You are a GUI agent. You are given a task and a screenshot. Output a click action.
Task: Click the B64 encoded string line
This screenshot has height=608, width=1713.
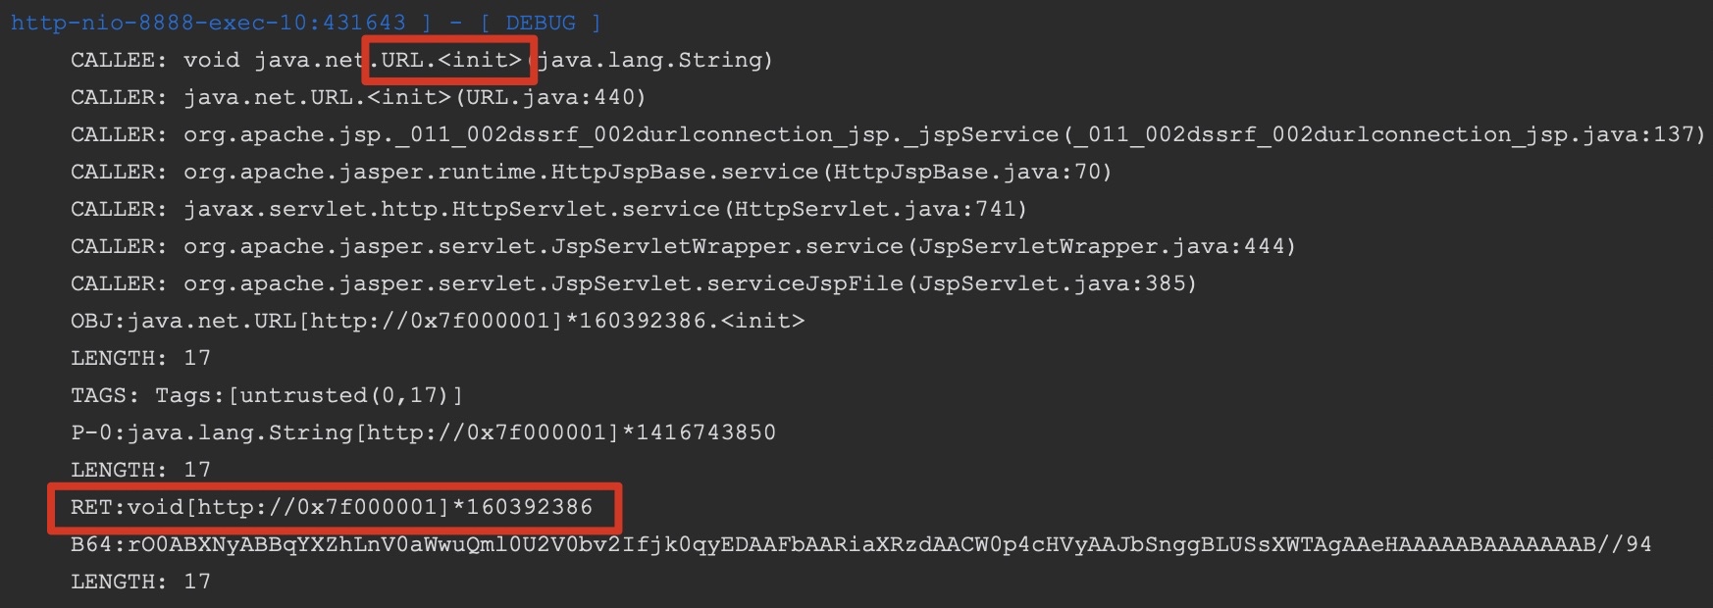(x=861, y=544)
